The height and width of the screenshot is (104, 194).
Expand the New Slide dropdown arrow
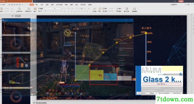click(x=32, y=11)
